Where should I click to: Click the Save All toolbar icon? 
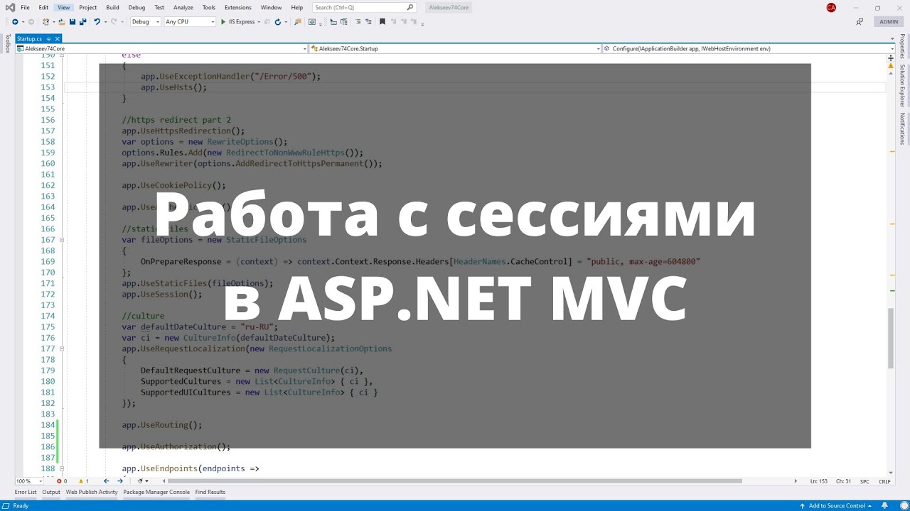click(83, 22)
